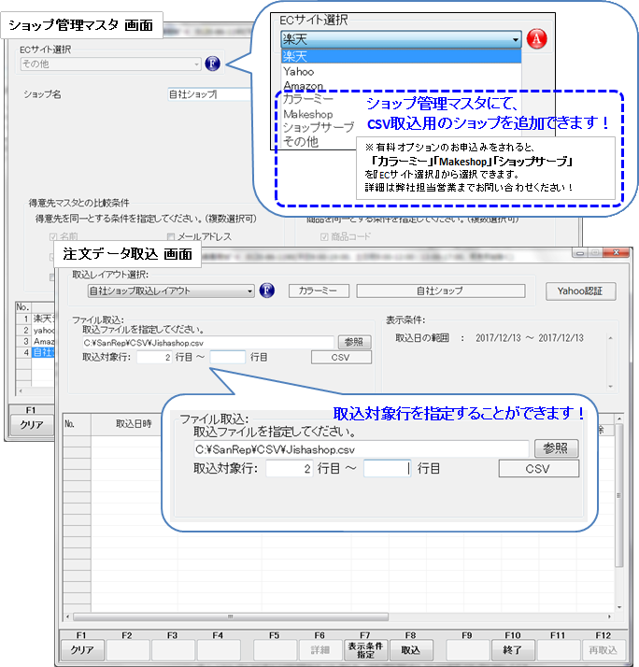Click the red A icon next to 楽天 dropdown

[x=536, y=38]
